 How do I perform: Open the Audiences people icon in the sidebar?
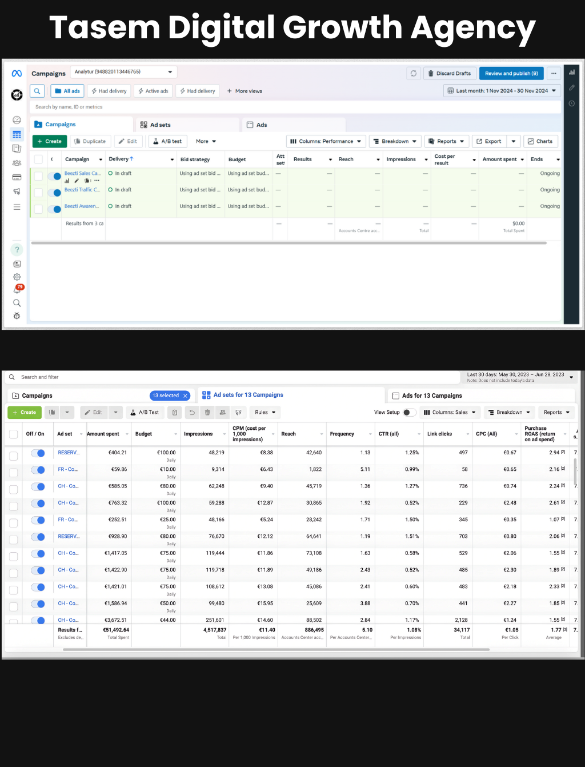(17, 163)
